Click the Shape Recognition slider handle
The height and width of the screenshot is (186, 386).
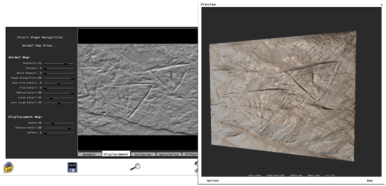tap(72, 78)
